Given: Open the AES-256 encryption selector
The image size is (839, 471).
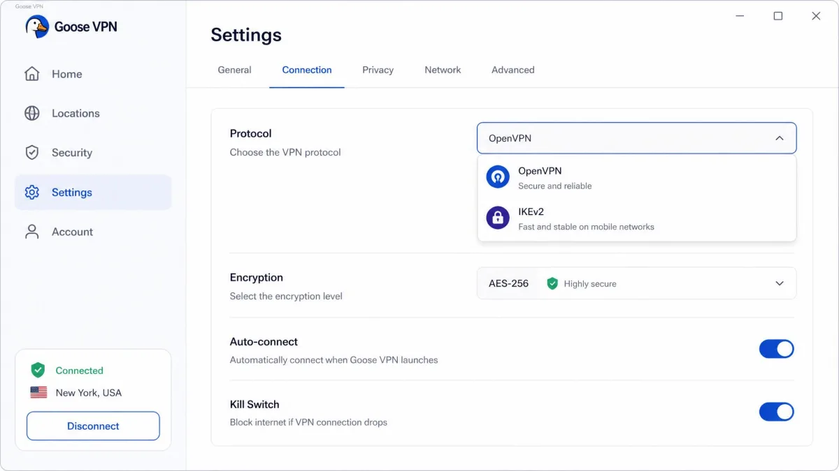Looking at the screenshot, I should click(x=636, y=284).
